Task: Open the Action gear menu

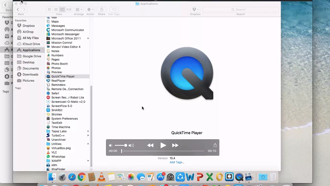Action: click(x=90, y=9)
